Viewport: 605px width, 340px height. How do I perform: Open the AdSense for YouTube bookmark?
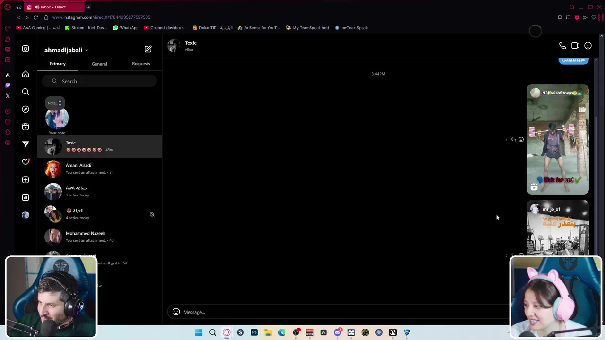[x=259, y=28]
